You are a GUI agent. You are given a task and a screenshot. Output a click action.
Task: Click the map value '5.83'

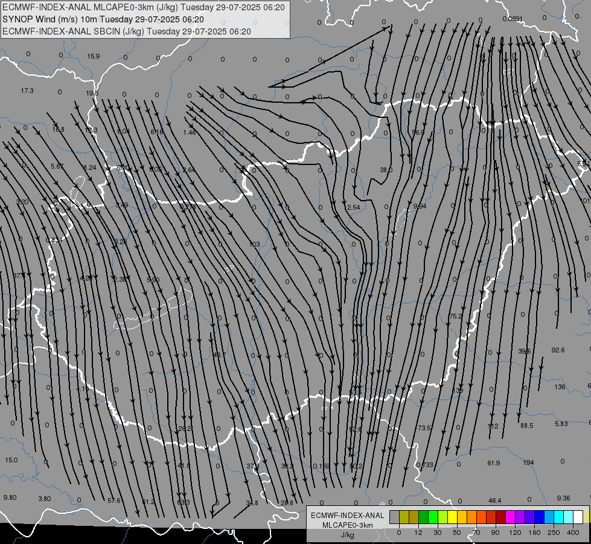(x=561, y=424)
